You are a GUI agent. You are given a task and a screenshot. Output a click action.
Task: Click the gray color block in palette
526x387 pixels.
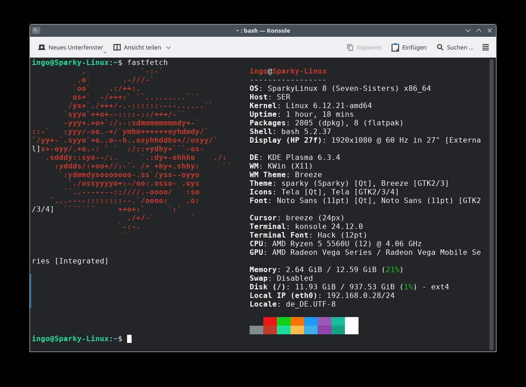point(256,330)
